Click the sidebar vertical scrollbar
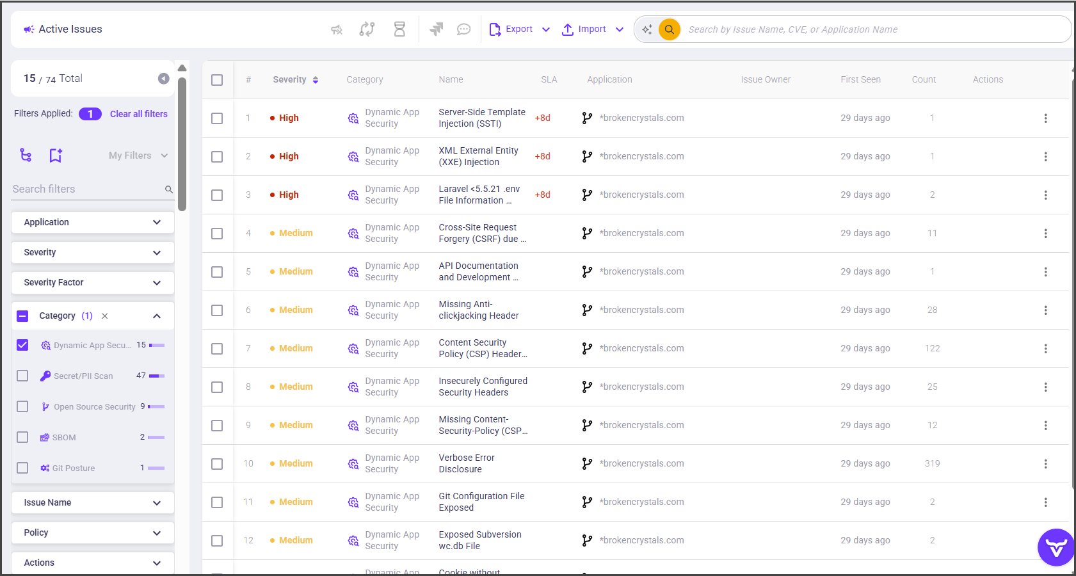1076x576 pixels. click(x=182, y=144)
